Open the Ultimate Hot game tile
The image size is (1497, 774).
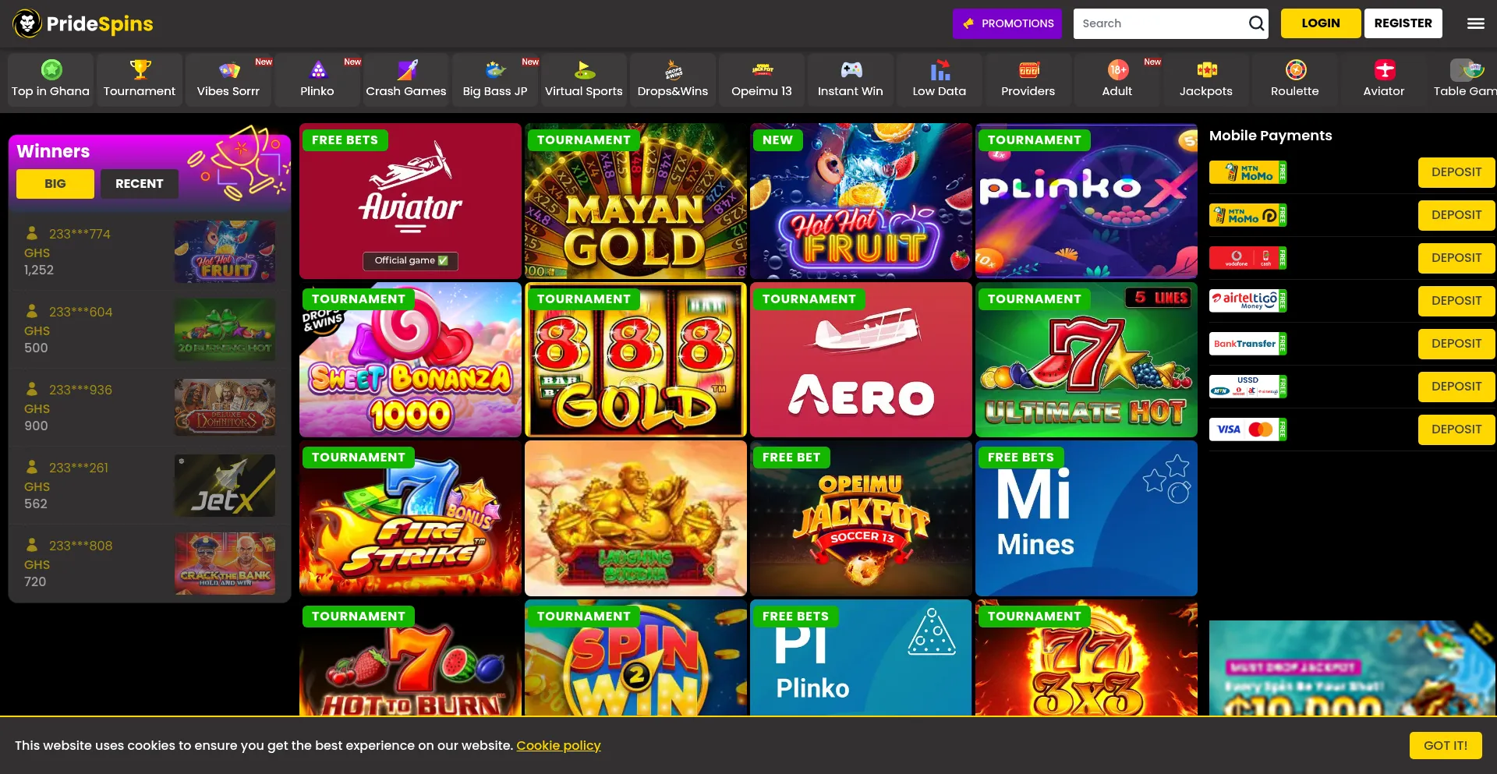click(1086, 359)
